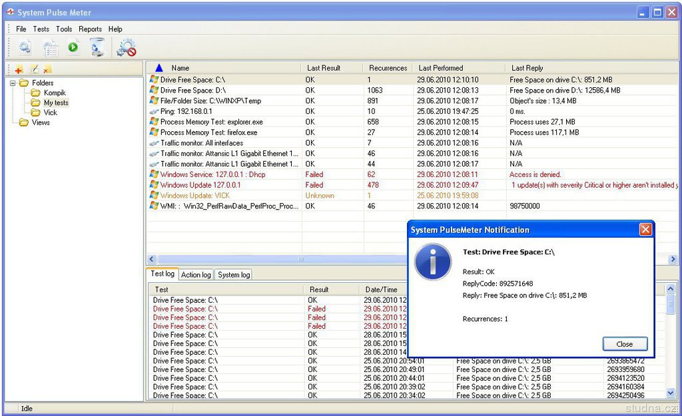Click the delete folder icon with red x
The height and width of the screenshot is (416, 682).
47,69
